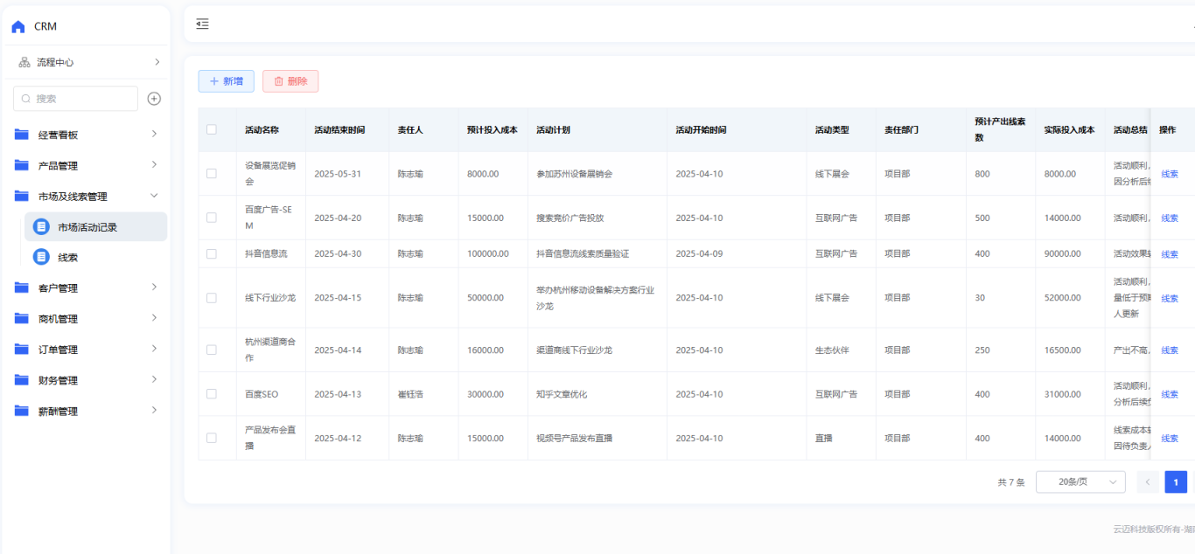The width and height of the screenshot is (1195, 554).
Task: Check the 百度广告-SEM row checkbox
Action: click(211, 218)
